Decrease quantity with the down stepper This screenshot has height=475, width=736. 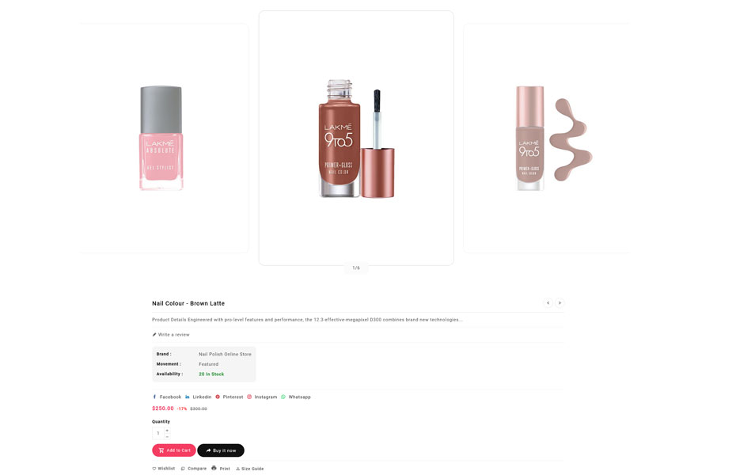[x=167, y=436]
